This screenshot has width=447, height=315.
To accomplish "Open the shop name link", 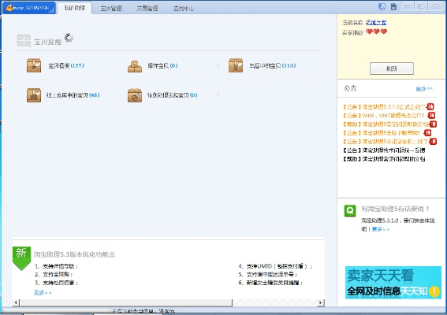I will tap(376, 23).
